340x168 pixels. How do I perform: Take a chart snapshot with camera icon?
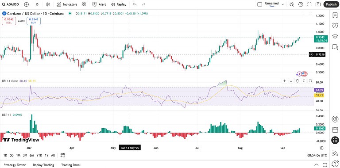[x=318, y=4]
